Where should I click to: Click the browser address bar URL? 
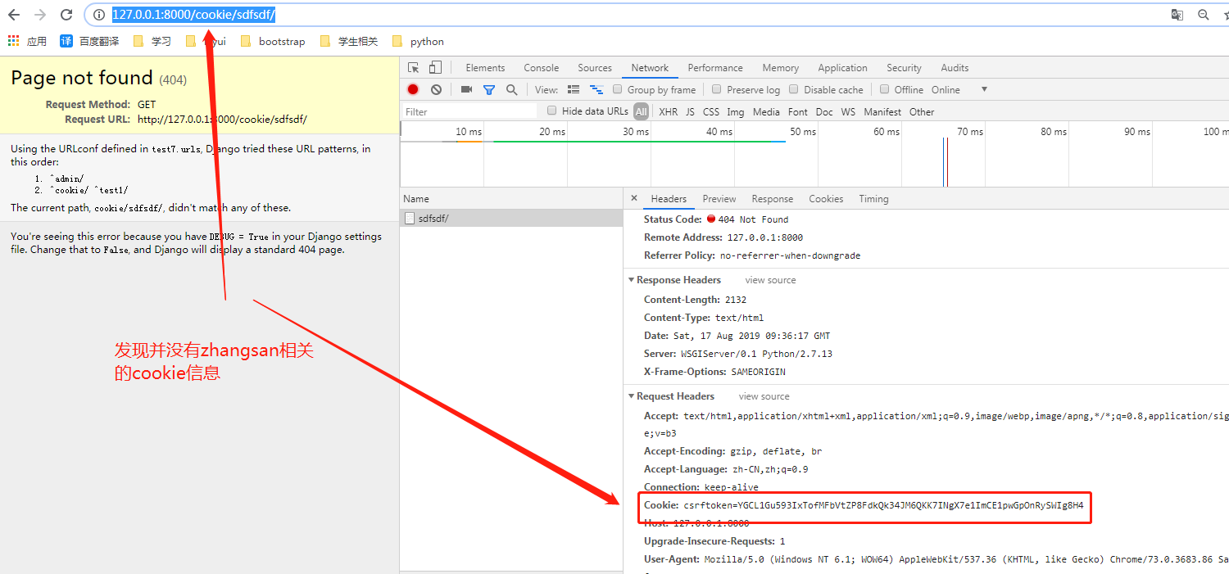click(193, 15)
